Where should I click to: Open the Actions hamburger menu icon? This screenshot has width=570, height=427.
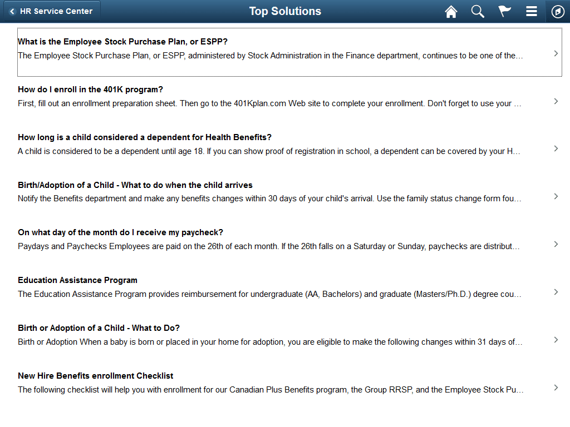pos(531,11)
